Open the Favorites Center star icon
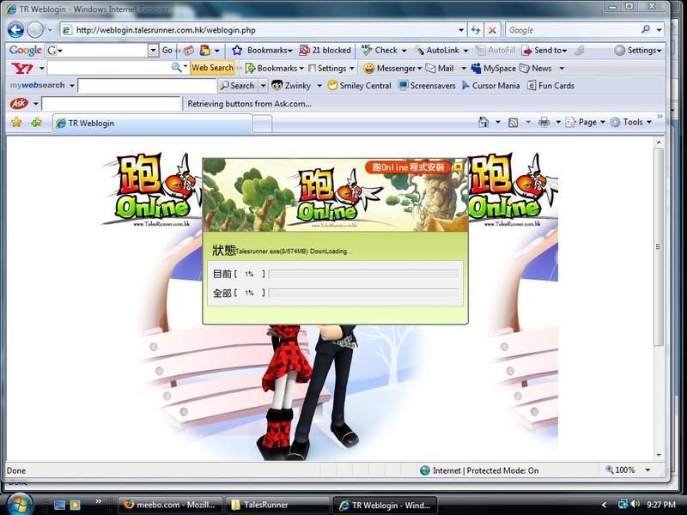The image size is (687, 515). pyautogui.click(x=15, y=123)
